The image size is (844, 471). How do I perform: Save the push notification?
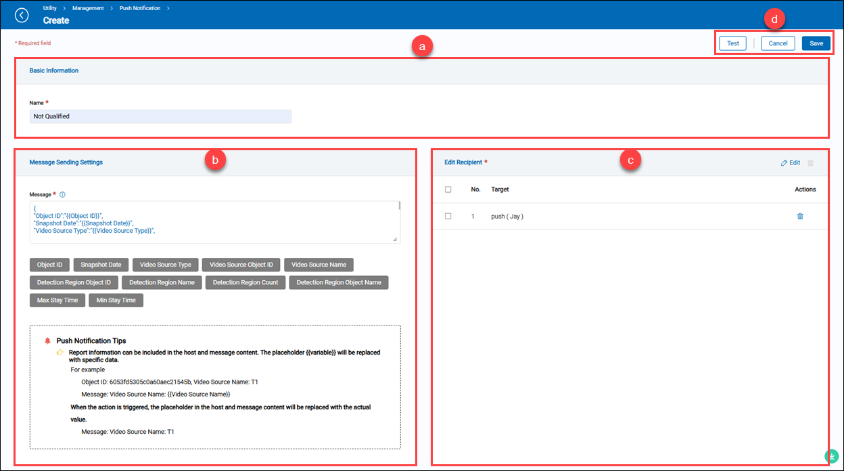tap(816, 43)
